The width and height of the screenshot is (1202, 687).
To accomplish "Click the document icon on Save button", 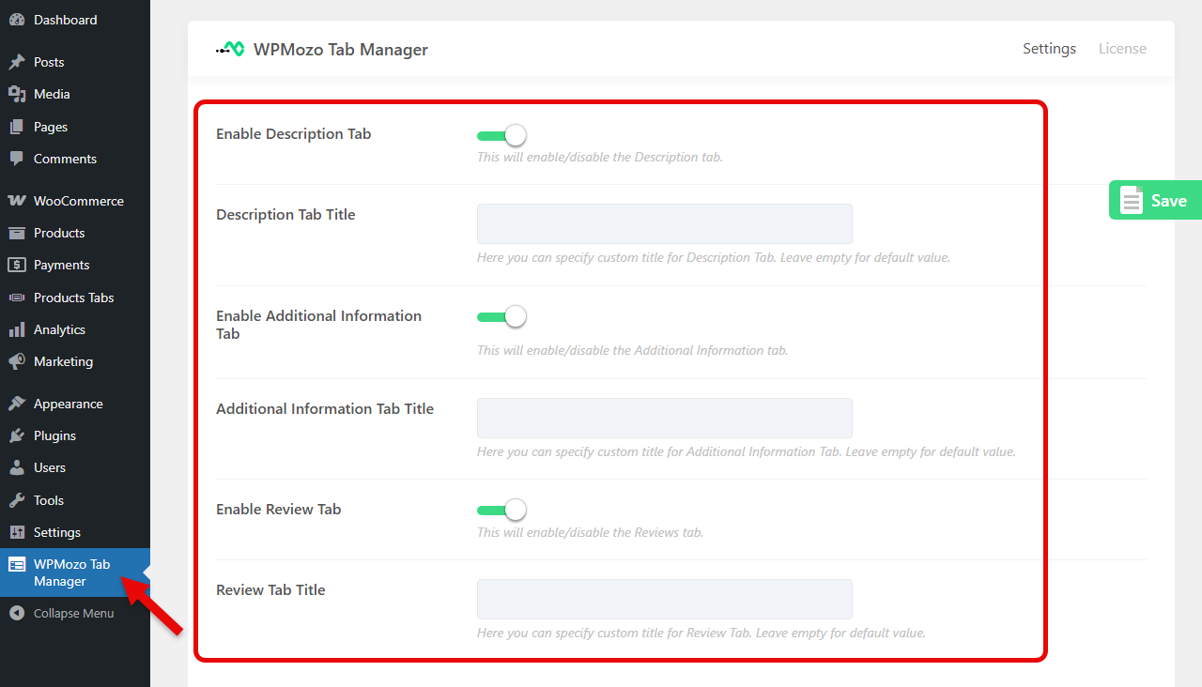I will 1132,200.
